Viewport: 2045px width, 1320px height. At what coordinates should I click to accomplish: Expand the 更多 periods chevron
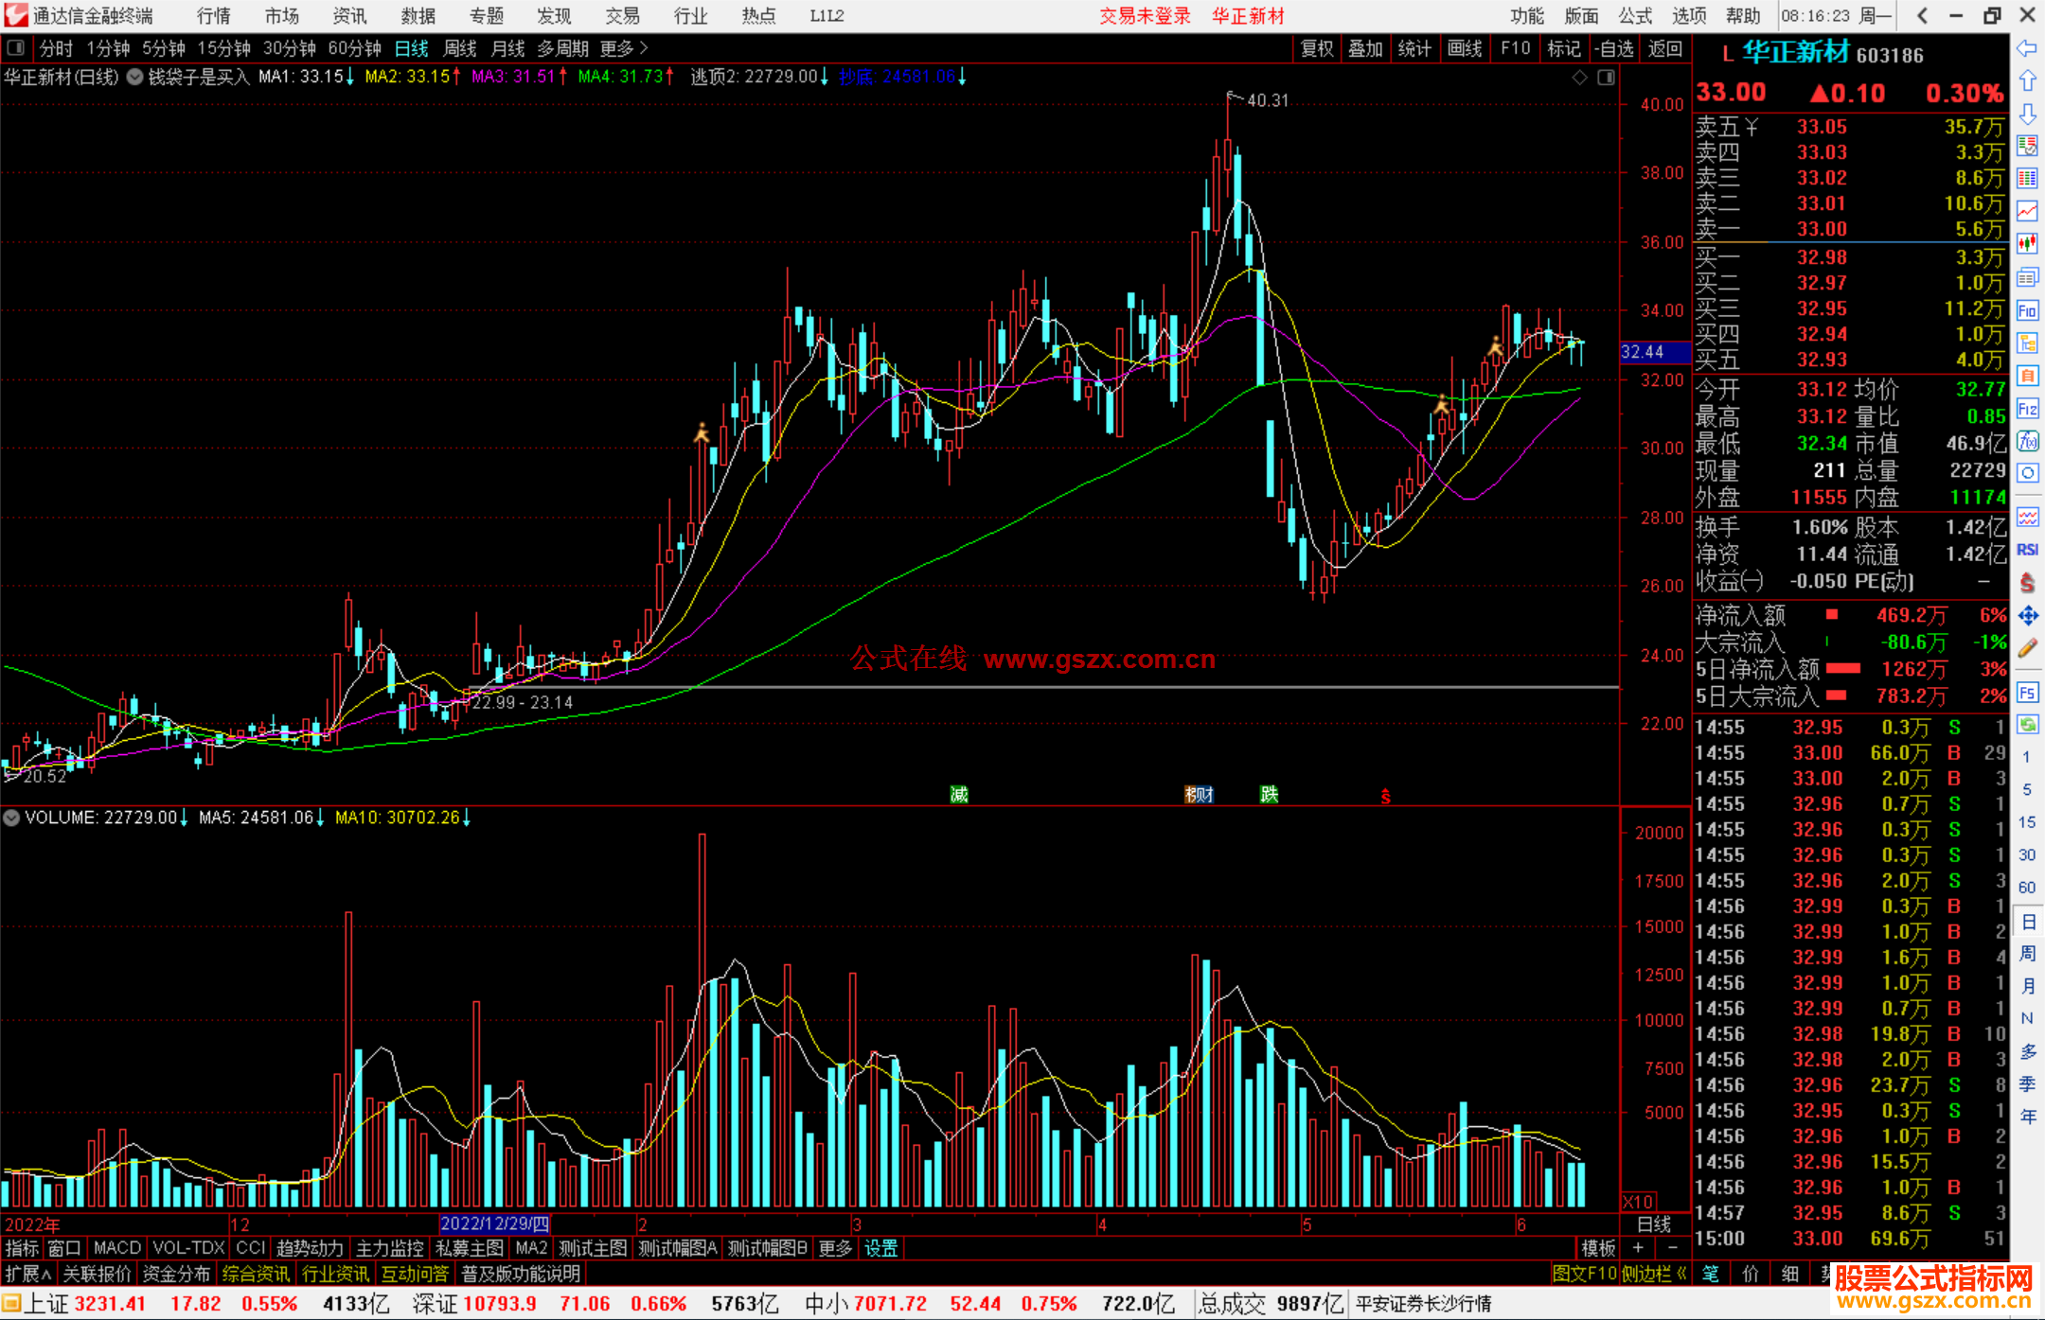point(644,47)
